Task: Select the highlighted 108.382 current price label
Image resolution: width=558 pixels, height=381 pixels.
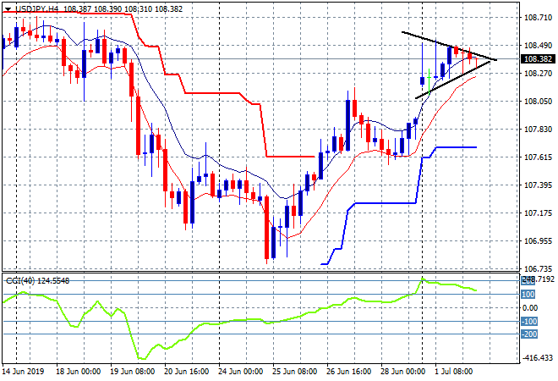Action: 538,59
